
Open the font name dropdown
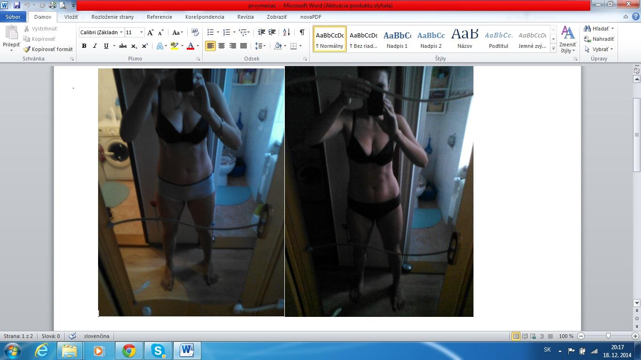pos(121,32)
